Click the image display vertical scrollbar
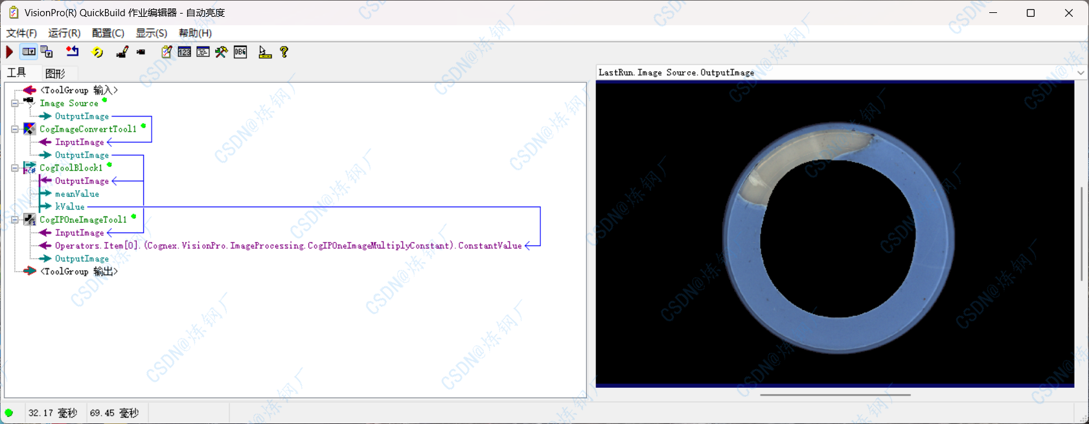The width and height of the screenshot is (1089, 424). pyautogui.click(x=1081, y=234)
